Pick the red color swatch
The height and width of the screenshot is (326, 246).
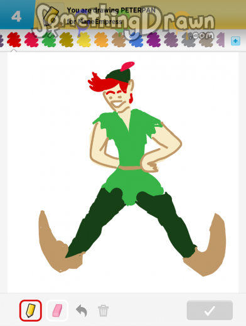click(x=14, y=40)
